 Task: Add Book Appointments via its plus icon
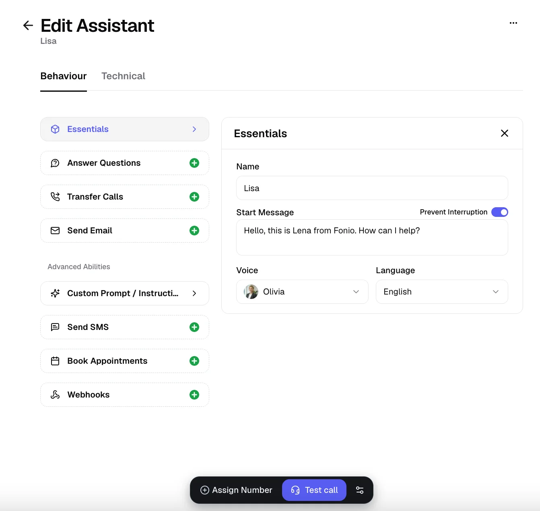click(x=194, y=361)
